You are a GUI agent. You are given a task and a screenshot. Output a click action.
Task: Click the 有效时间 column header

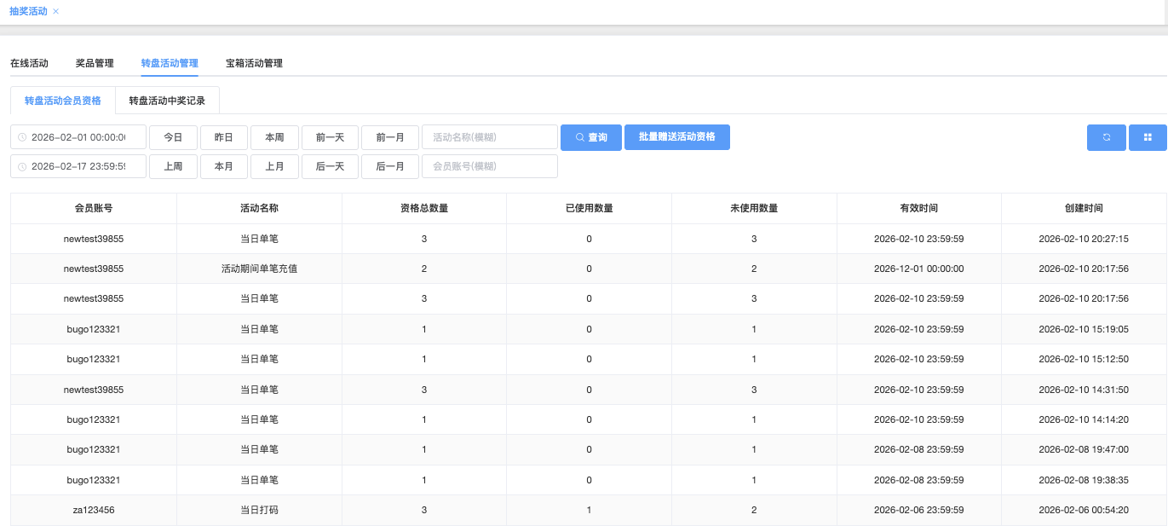point(918,208)
